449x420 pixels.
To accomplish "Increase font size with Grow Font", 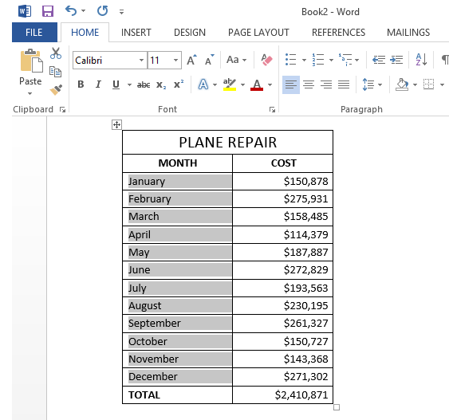I will 191,60.
